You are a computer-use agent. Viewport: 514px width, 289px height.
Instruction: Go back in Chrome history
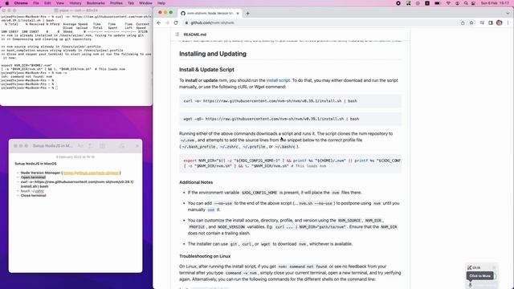tap(159, 23)
